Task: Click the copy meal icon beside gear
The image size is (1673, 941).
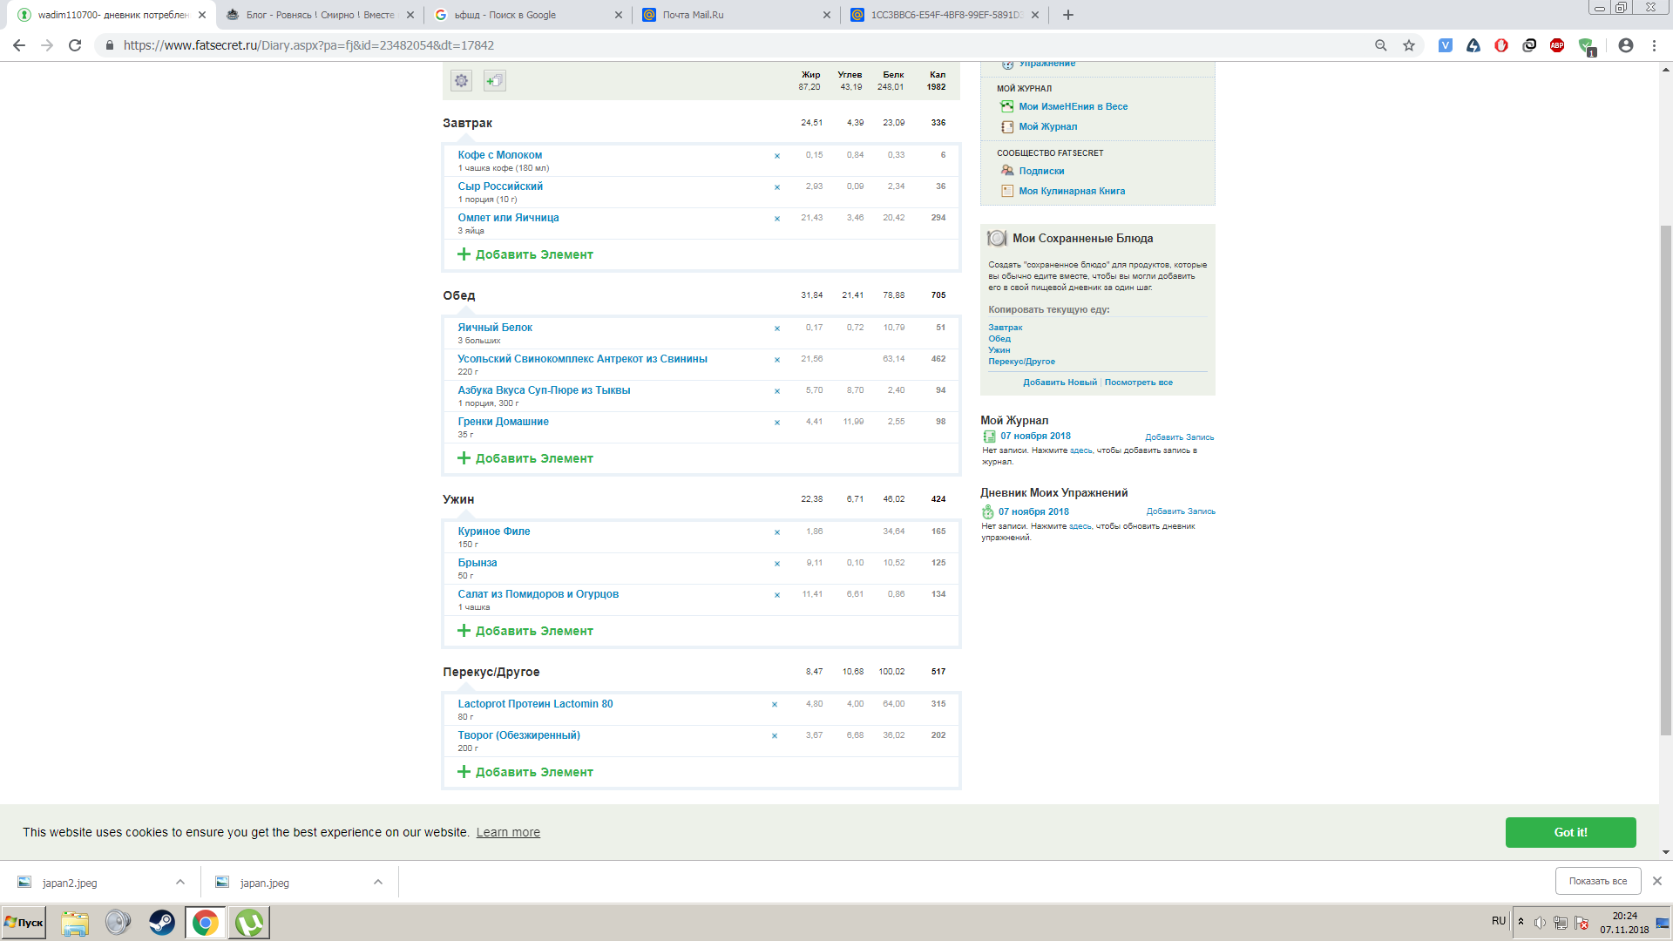Action: click(x=494, y=81)
